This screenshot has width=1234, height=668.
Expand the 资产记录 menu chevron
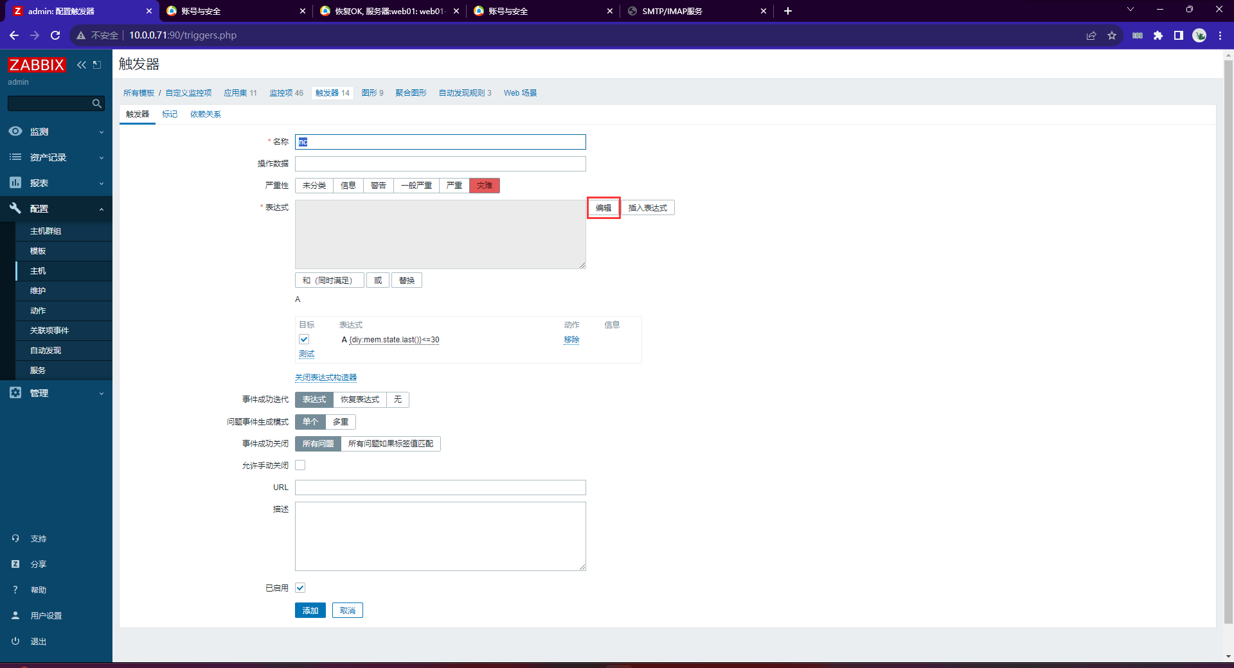click(102, 157)
